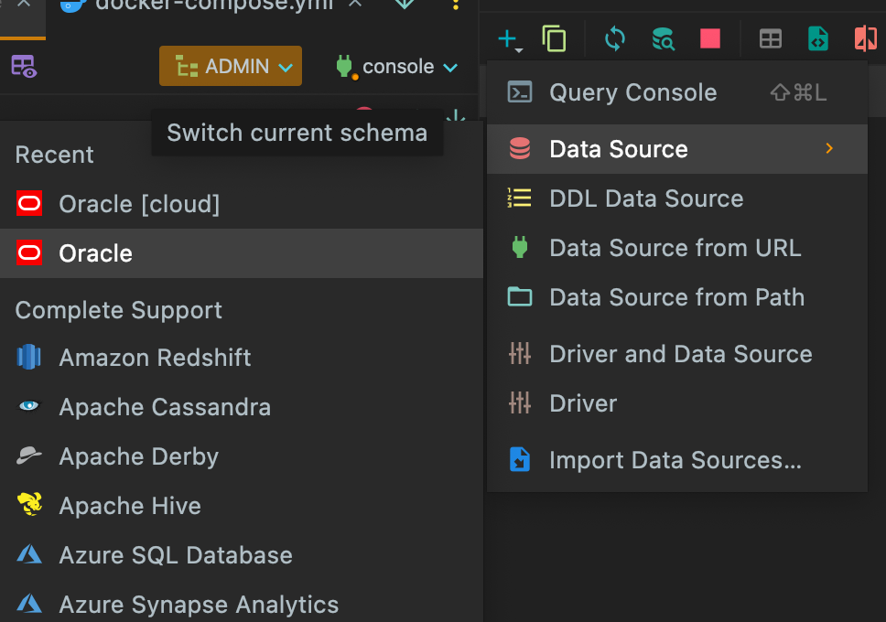The width and height of the screenshot is (886, 622).
Task: Choose Apache Cassandra data source
Action: (242, 407)
